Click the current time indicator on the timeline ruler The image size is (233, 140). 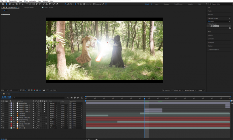(x=144, y=98)
